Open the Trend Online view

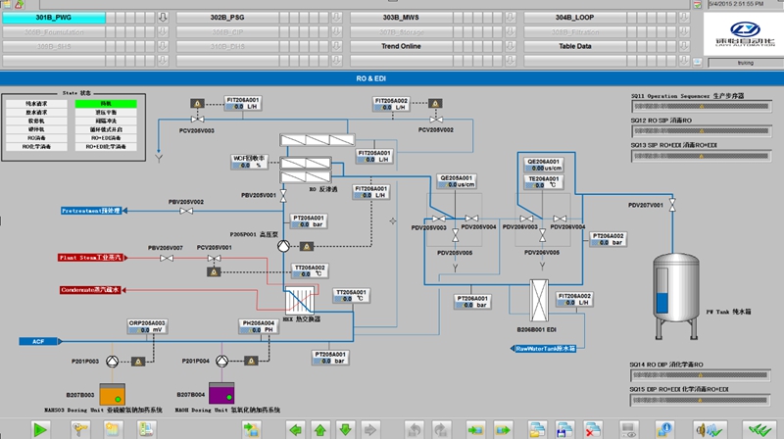(x=401, y=46)
